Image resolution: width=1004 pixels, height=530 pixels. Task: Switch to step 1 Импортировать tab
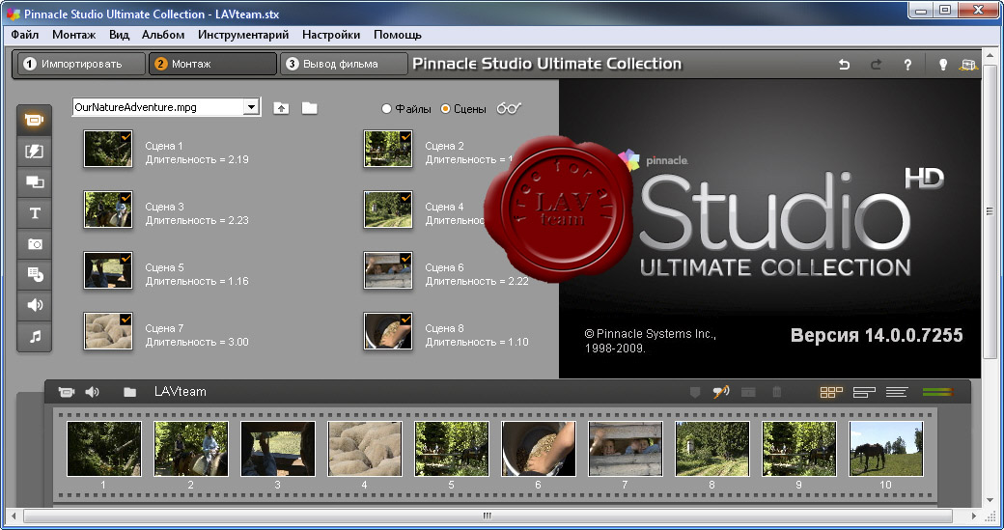81,64
